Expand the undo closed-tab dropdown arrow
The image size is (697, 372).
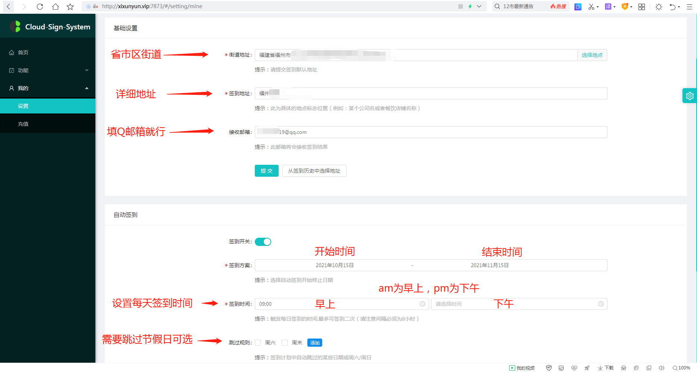coord(679,7)
